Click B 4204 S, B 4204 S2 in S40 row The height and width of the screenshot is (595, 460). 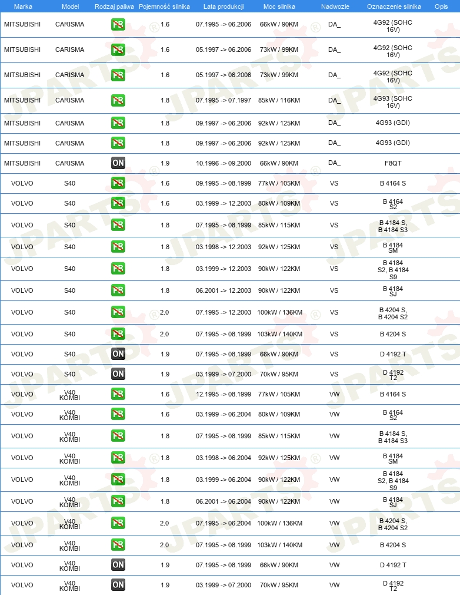(393, 313)
